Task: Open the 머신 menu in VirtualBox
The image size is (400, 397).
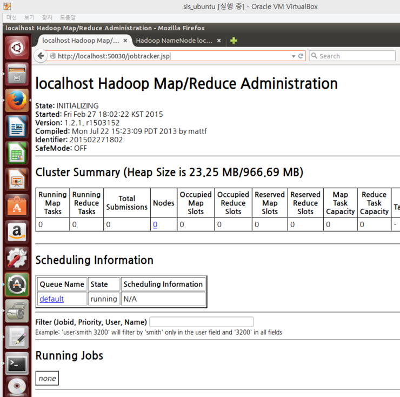Action: pos(11,17)
